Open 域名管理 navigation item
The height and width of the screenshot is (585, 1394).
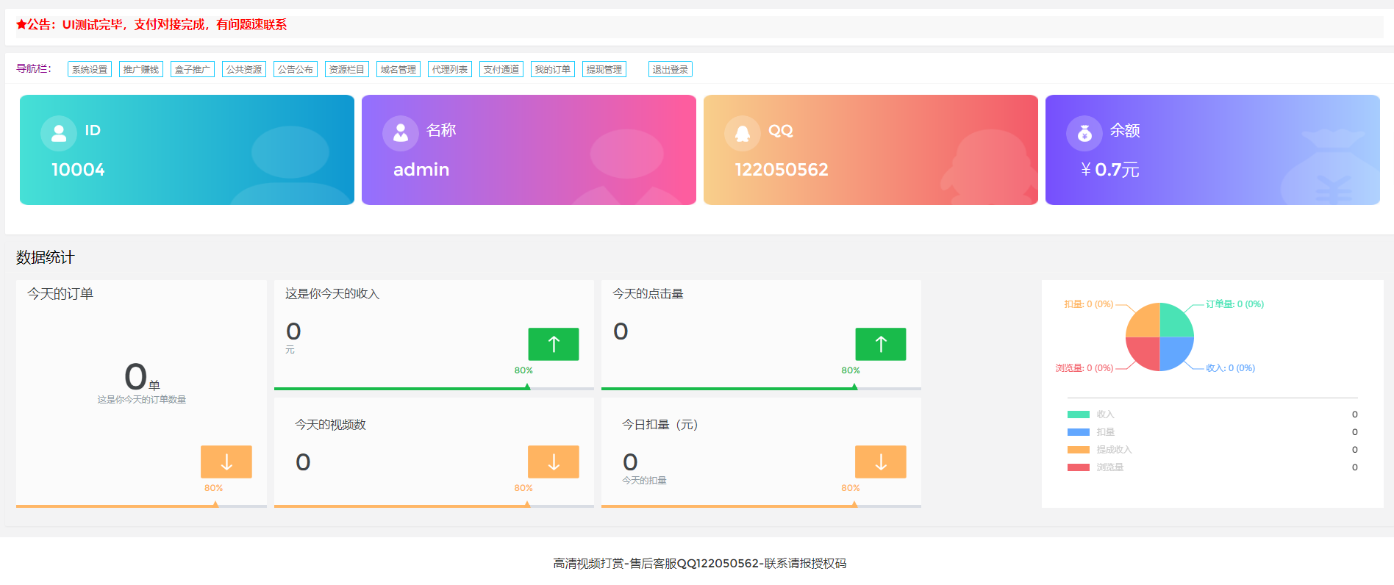398,69
